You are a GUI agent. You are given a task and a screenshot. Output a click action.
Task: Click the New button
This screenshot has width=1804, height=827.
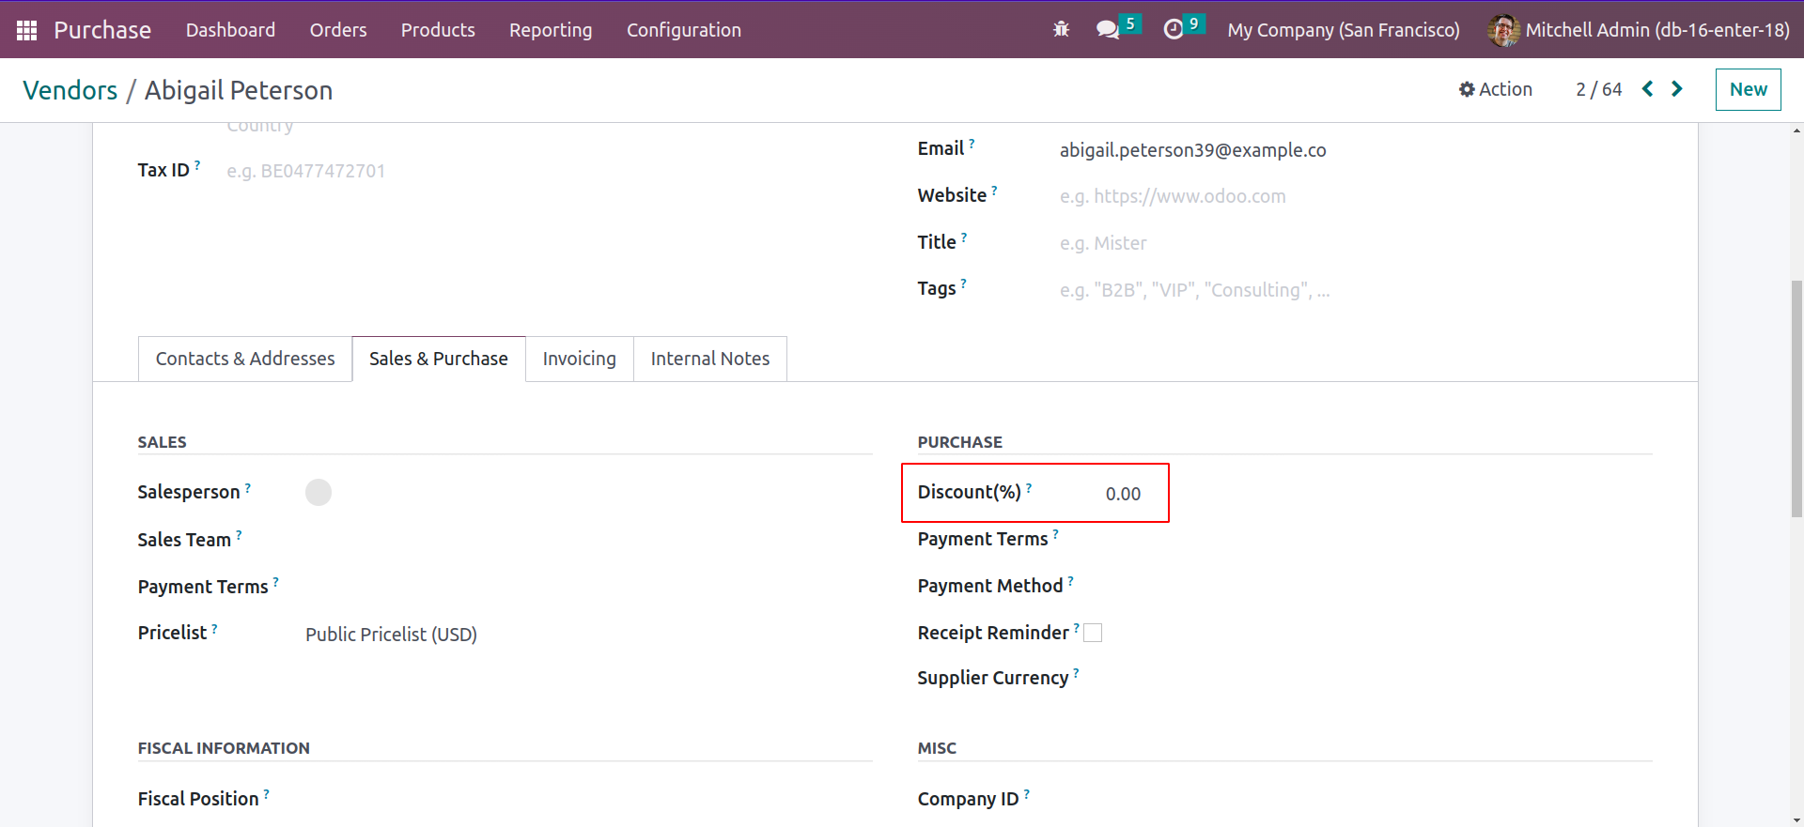point(1748,89)
